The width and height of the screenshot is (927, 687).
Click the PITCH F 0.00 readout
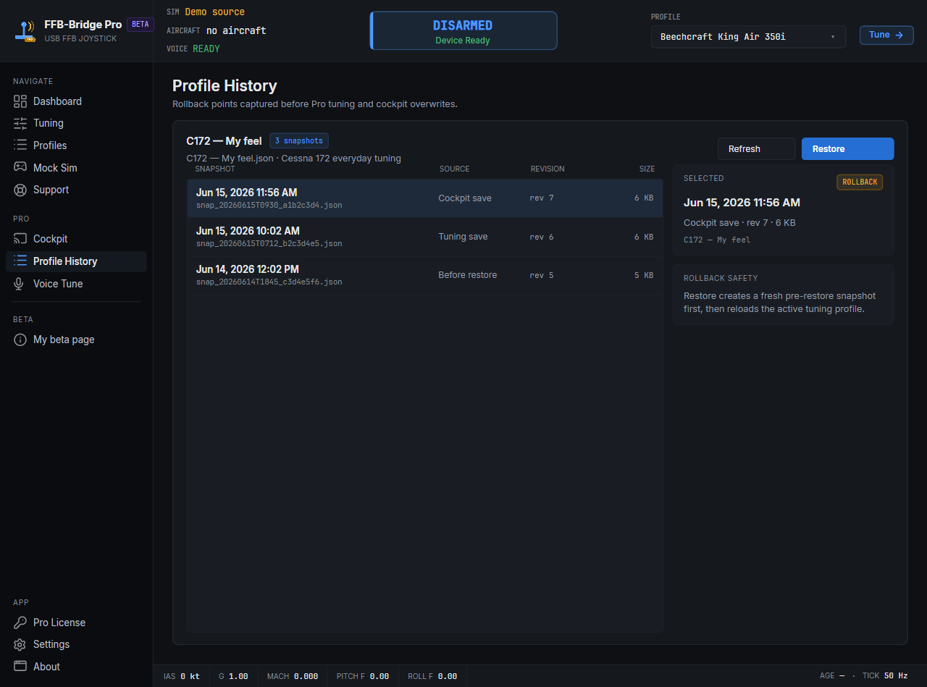pos(363,676)
